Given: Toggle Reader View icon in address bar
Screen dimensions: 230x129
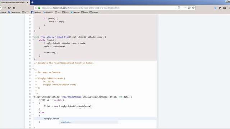Looking at the screenshot, I should tap(179, 8).
